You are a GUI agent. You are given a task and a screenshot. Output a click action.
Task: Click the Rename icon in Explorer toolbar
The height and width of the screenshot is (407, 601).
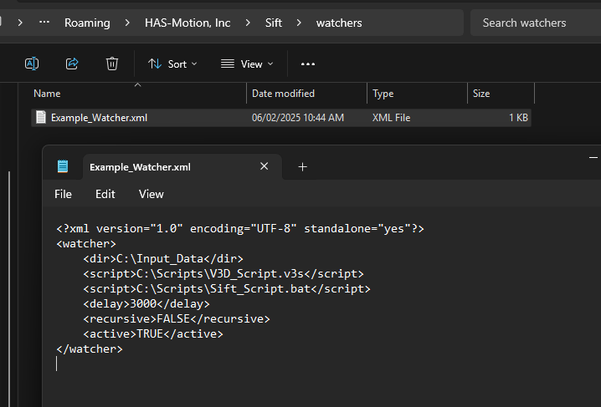click(32, 64)
